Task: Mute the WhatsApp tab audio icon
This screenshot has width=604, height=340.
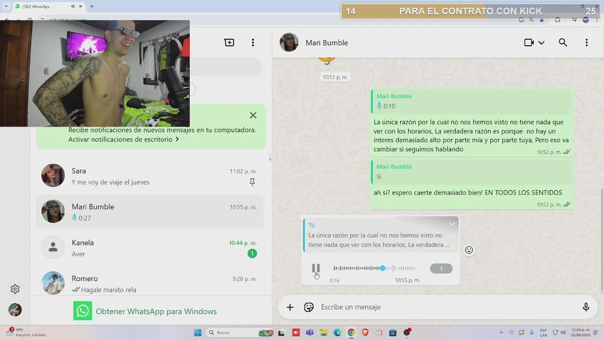Action: [73, 6]
